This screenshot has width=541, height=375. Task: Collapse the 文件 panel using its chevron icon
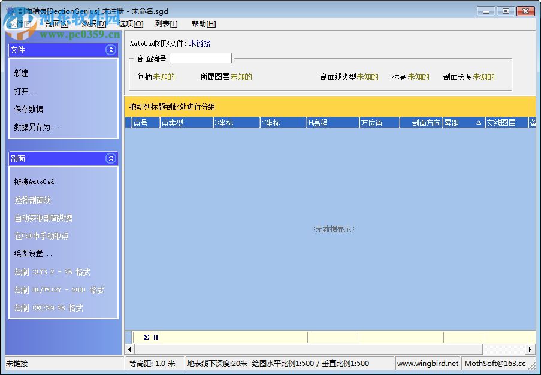point(110,50)
